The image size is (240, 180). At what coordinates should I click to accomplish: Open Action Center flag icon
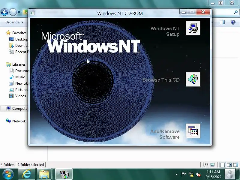point(184,174)
